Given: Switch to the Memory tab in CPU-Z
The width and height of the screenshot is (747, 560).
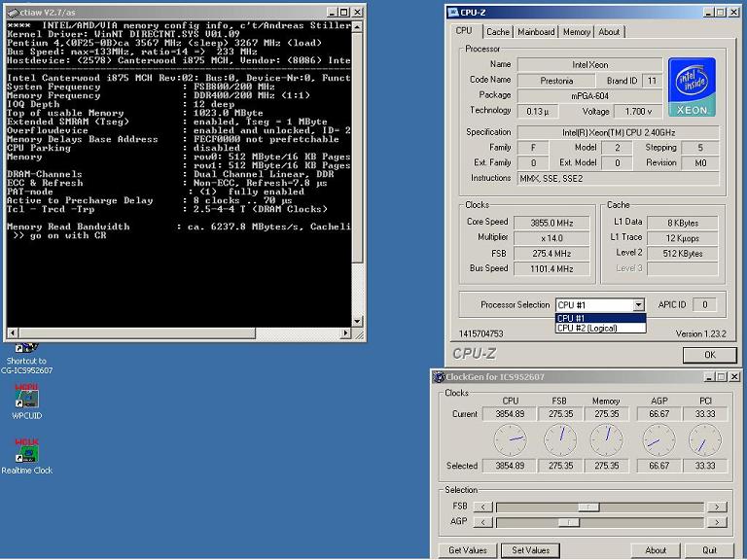Looking at the screenshot, I should (577, 32).
